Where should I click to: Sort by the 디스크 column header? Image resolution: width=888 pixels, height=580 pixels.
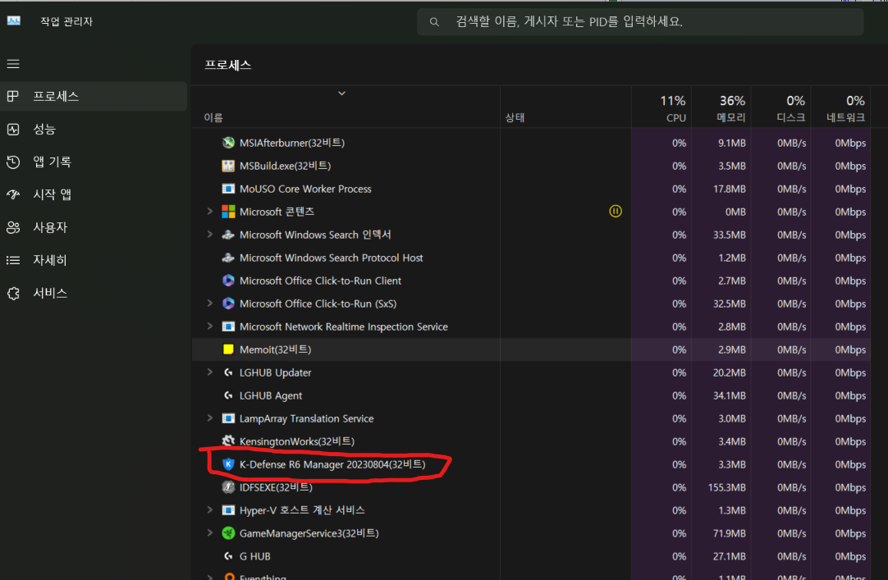point(781,107)
